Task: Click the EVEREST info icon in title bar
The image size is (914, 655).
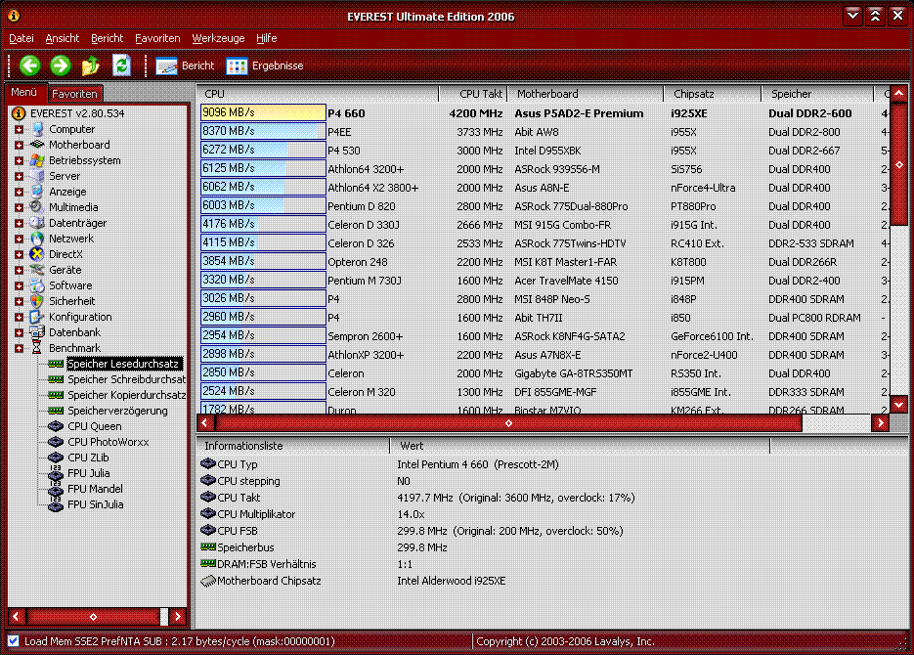Action: [14, 16]
